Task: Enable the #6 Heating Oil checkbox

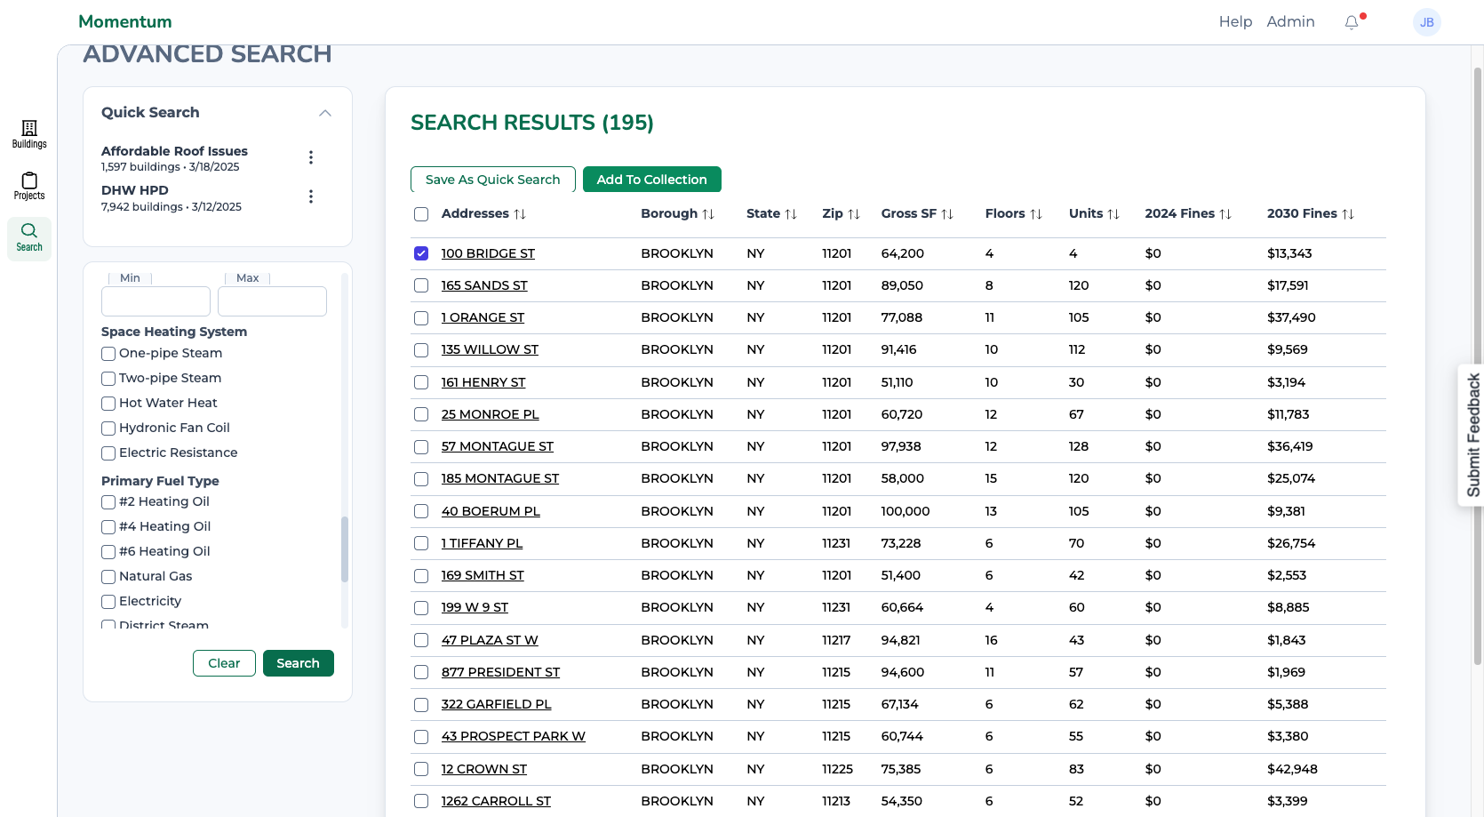Action: coord(108,552)
